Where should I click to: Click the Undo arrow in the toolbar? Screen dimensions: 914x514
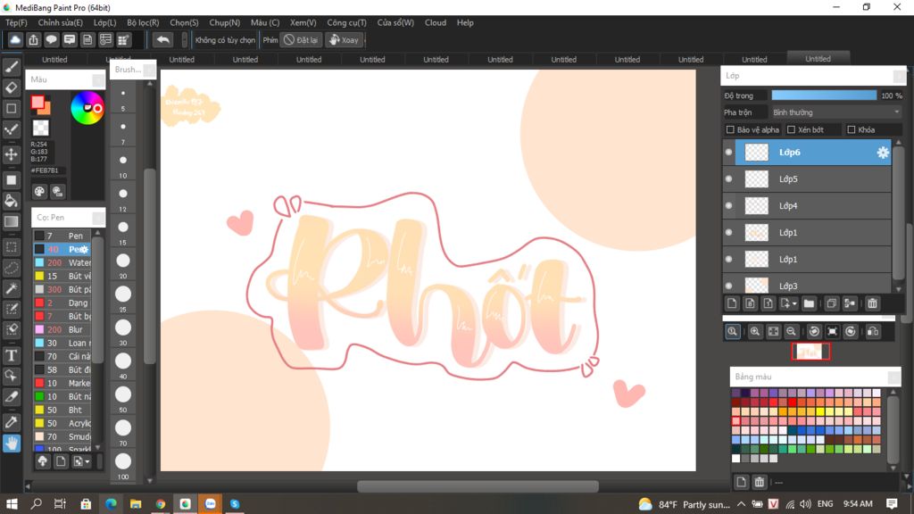163,39
